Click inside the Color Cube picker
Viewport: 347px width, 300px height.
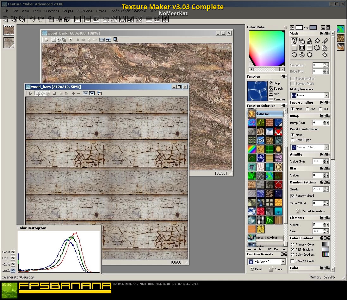coord(266,48)
